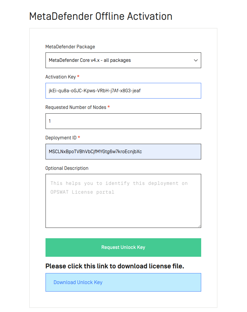Click the MetaDefender Offline Activation heading
247x312 pixels.
(101, 16)
